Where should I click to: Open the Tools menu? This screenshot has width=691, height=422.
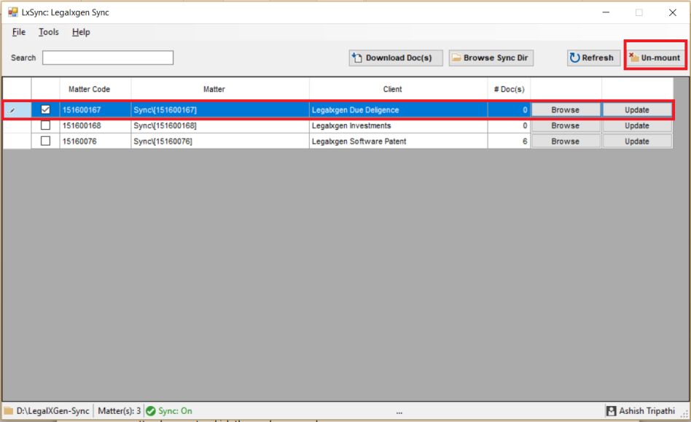coord(49,32)
